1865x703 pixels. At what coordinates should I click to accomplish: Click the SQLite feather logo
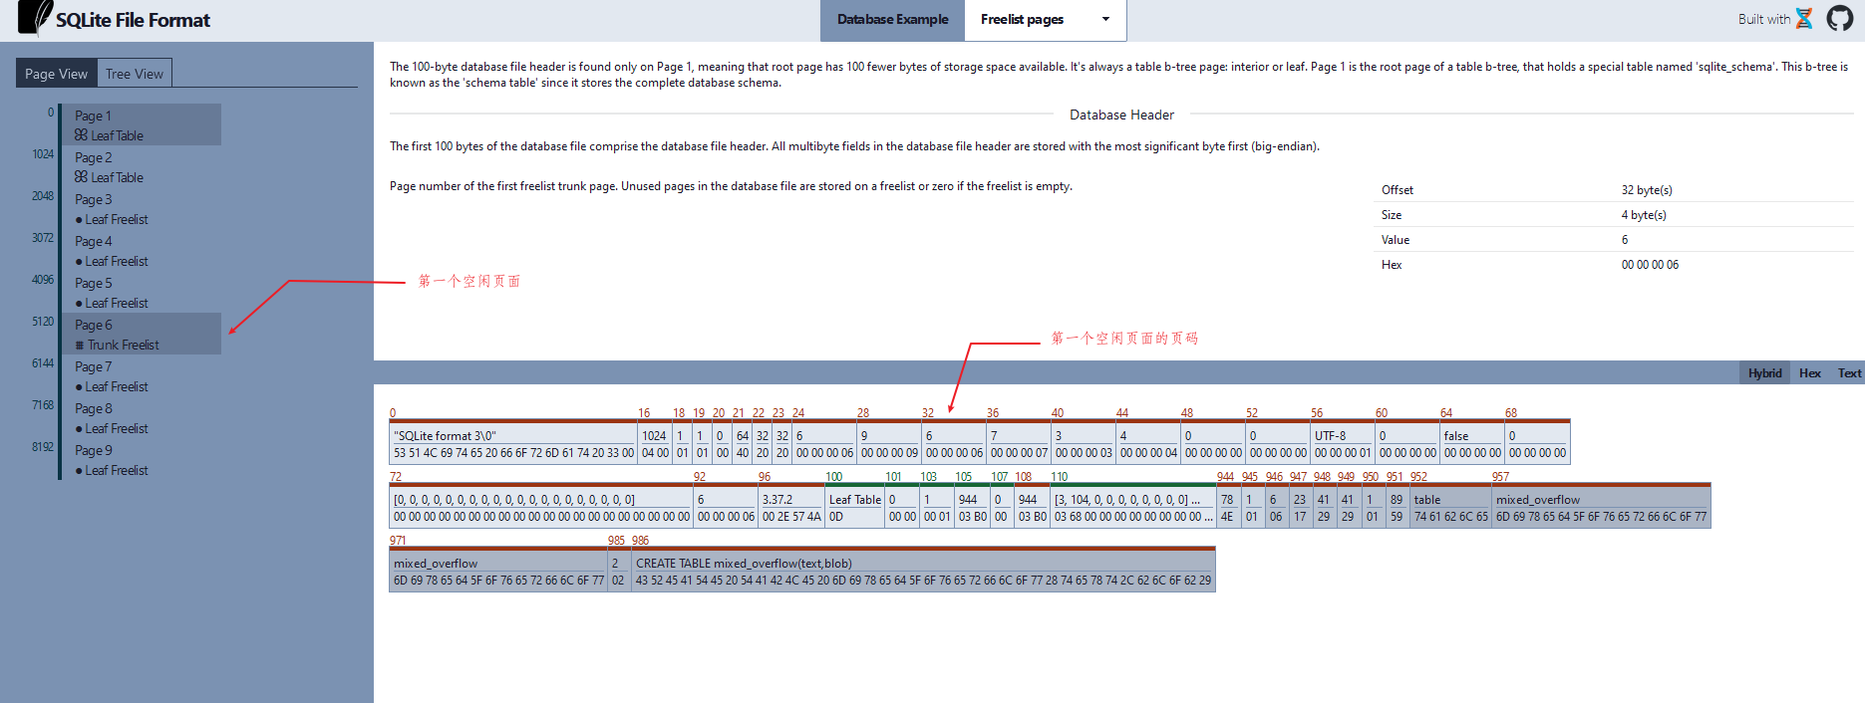pos(36,18)
